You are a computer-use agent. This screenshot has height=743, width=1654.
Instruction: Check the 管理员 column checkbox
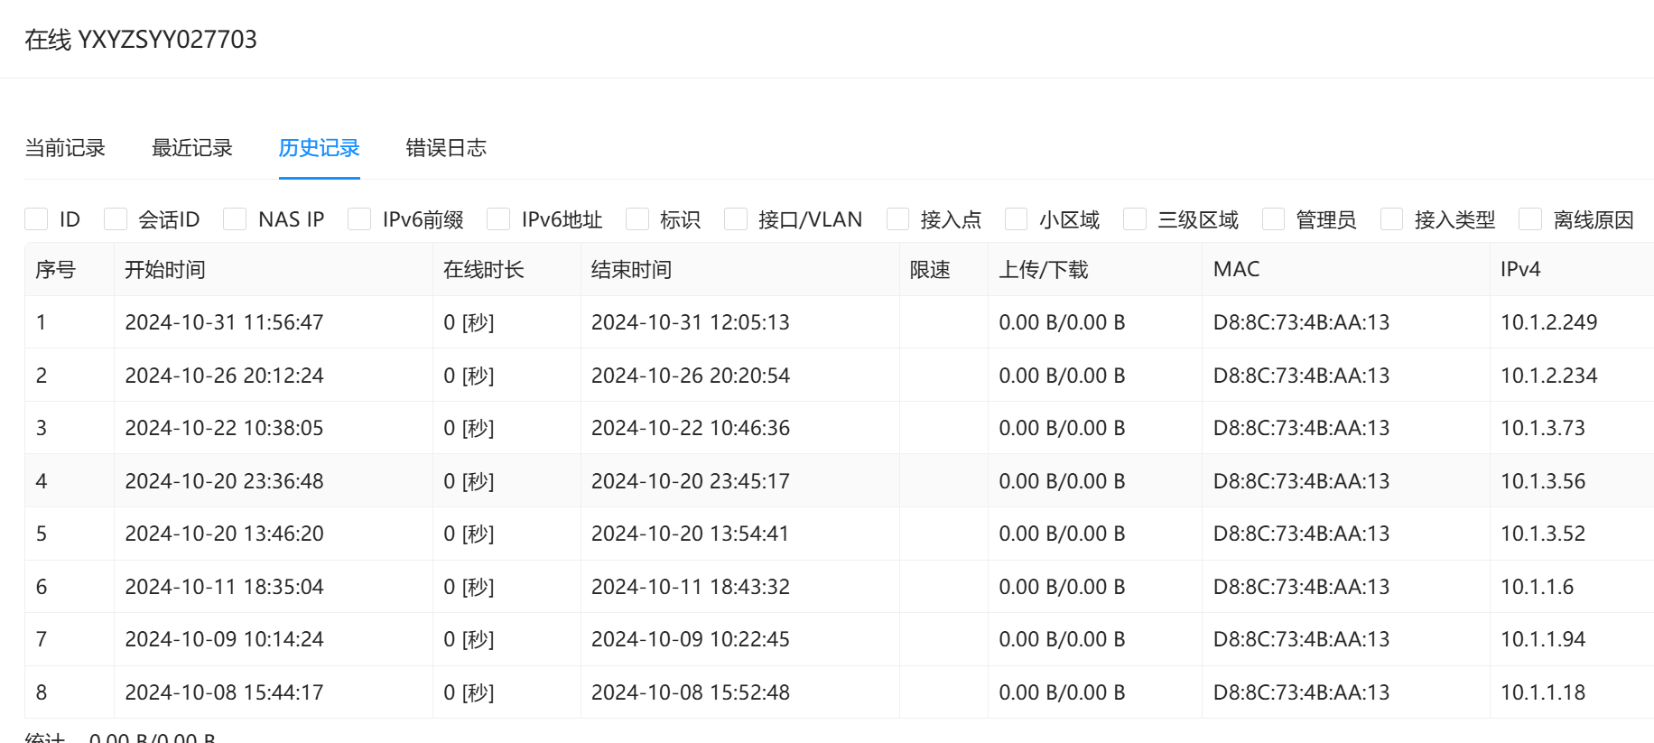click(x=1274, y=219)
